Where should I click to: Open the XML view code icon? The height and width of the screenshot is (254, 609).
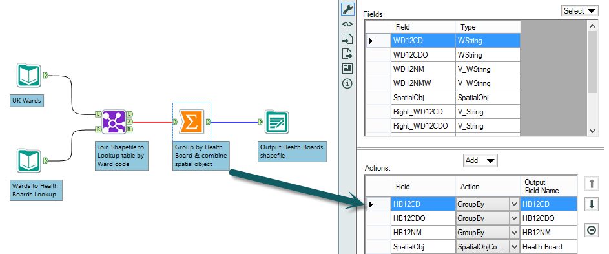coord(347,24)
